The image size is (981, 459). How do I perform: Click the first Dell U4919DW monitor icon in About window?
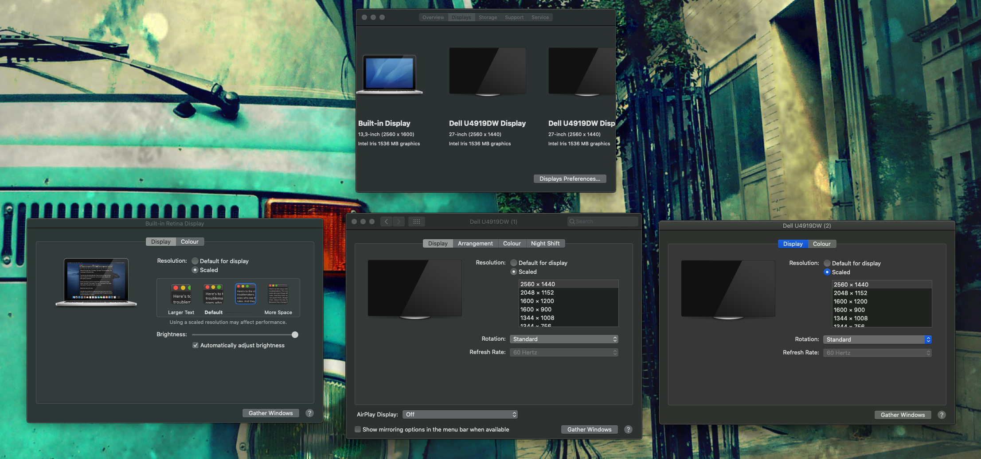(x=488, y=72)
